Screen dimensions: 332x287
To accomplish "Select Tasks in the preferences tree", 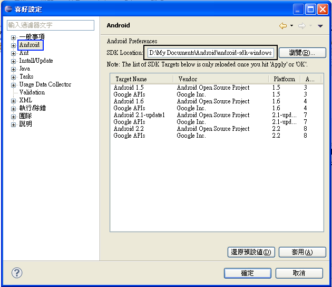I will click(26, 76).
